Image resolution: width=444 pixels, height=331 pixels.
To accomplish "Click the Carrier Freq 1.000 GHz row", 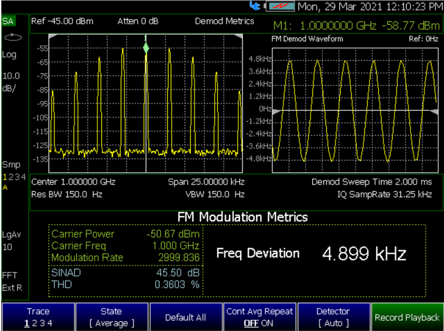I will click(x=126, y=246).
